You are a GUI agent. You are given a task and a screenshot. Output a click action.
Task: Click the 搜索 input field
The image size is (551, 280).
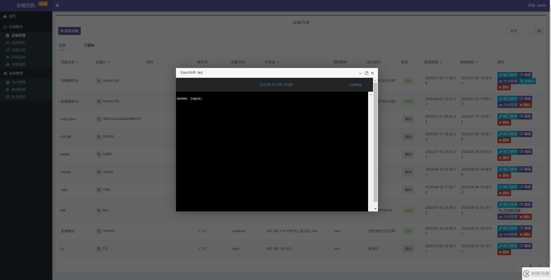[x=521, y=31]
